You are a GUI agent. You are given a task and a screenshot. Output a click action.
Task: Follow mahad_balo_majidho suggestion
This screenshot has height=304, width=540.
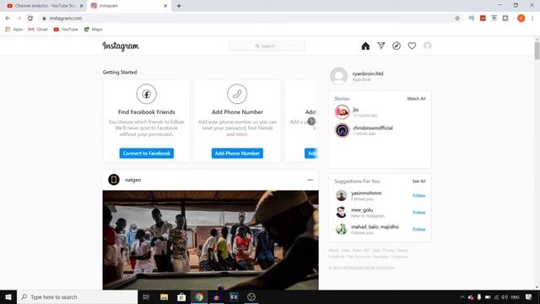pyautogui.click(x=419, y=229)
